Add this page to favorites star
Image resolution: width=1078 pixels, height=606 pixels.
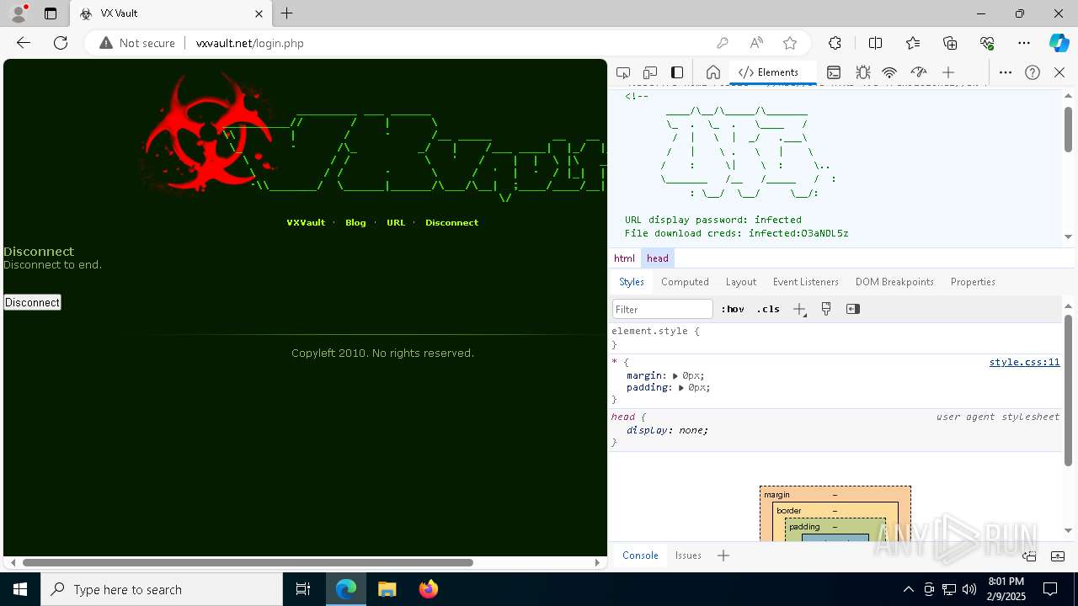click(x=790, y=43)
